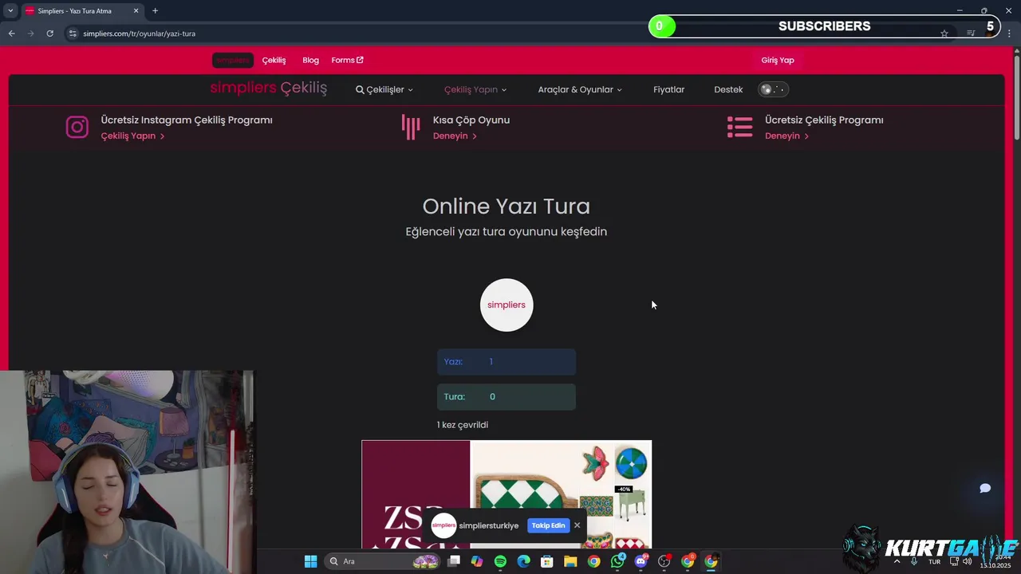The width and height of the screenshot is (1021, 574).
Task: Show hidden system tray icons chevron
Action: [897, 561]
